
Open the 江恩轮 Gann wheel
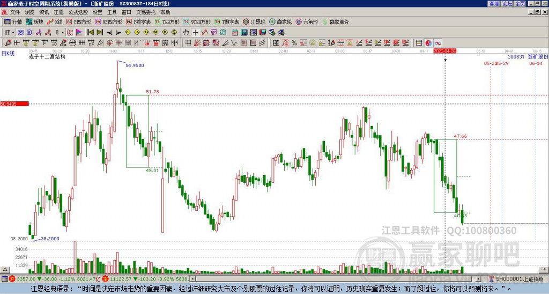[254, 21]
